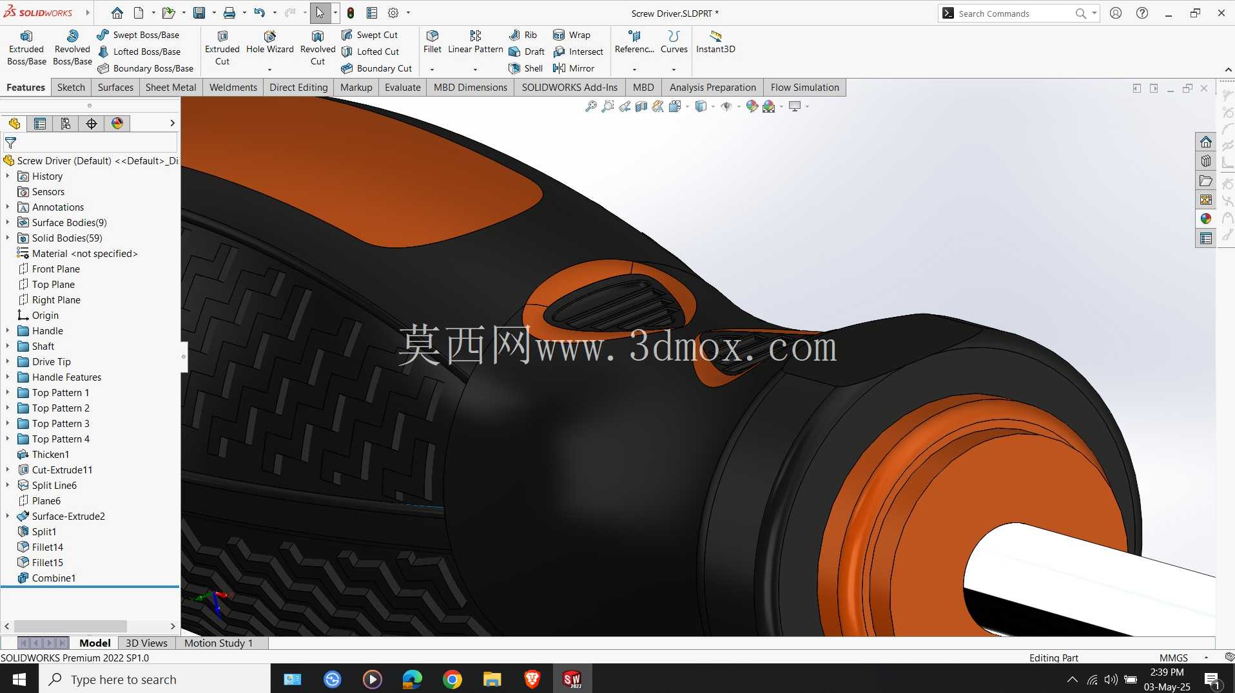Click the feature tree filter field

coord(90,142)
